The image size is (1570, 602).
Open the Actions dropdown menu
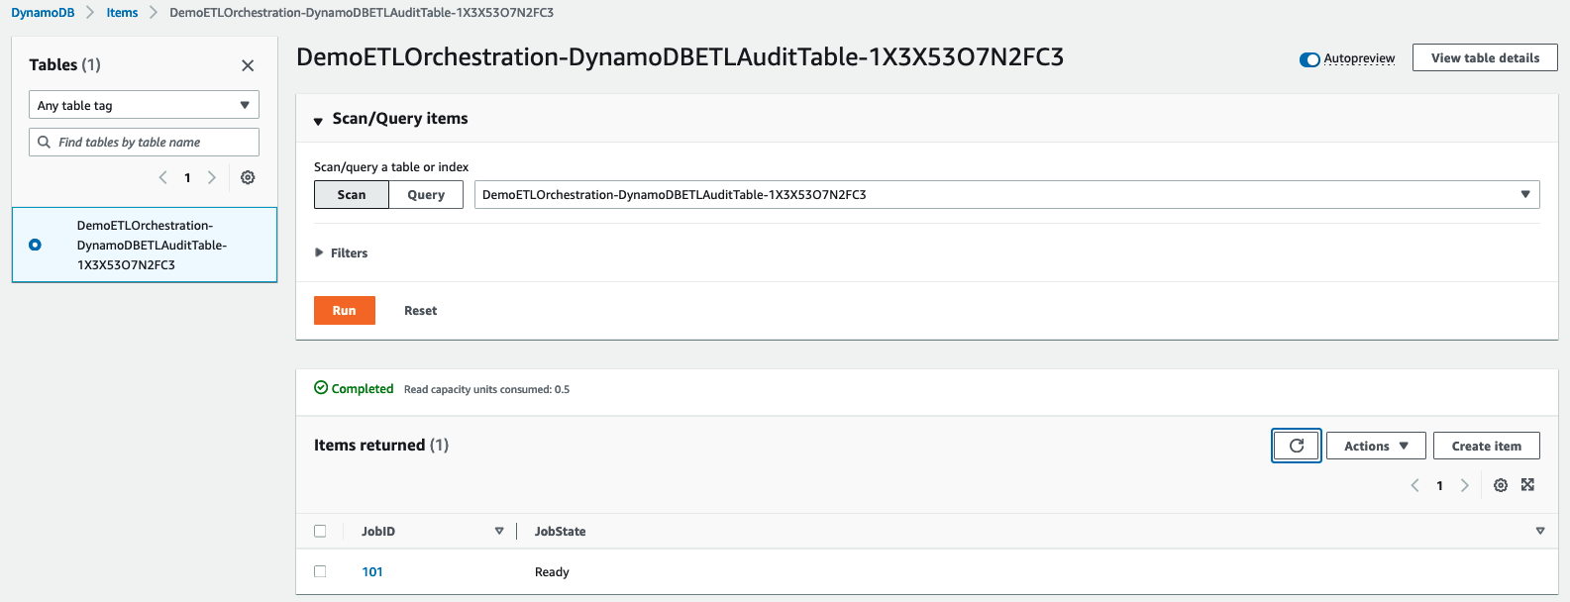(x=1376, y=446)
